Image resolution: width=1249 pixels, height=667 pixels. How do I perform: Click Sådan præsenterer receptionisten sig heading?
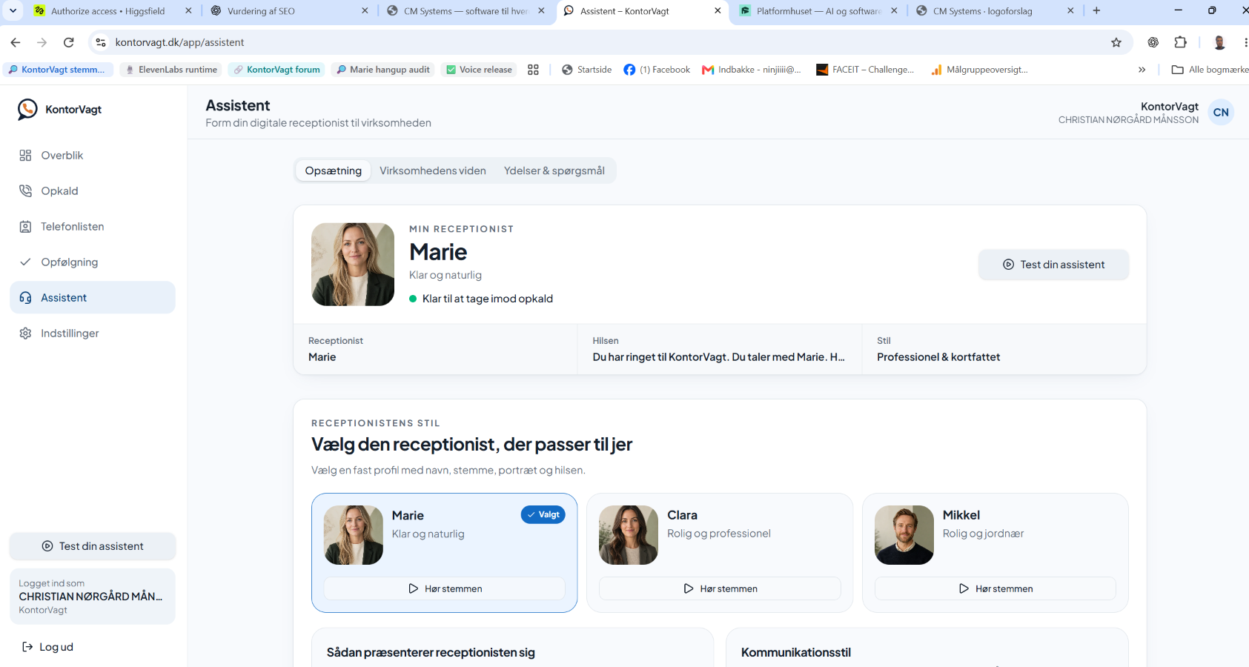431,653
